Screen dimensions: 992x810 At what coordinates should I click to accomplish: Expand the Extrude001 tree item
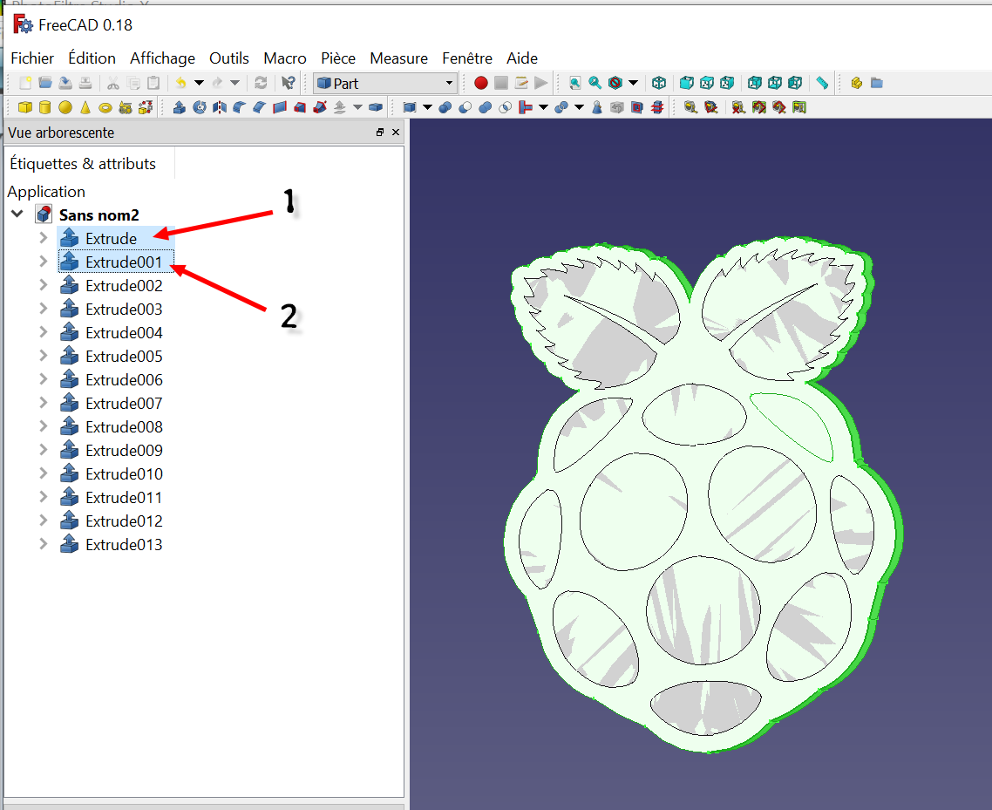tap(43, 262)
